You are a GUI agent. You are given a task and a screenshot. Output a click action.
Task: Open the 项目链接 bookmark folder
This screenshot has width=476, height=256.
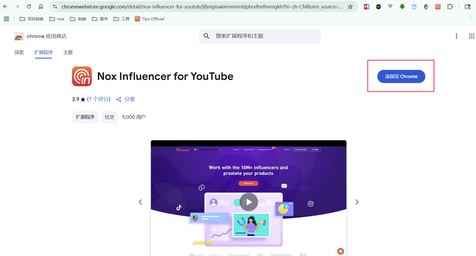coord(32,19)
